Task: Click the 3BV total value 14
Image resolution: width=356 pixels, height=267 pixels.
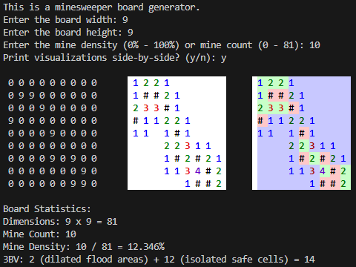Action: pyautogui.click(x=309, y=260)
